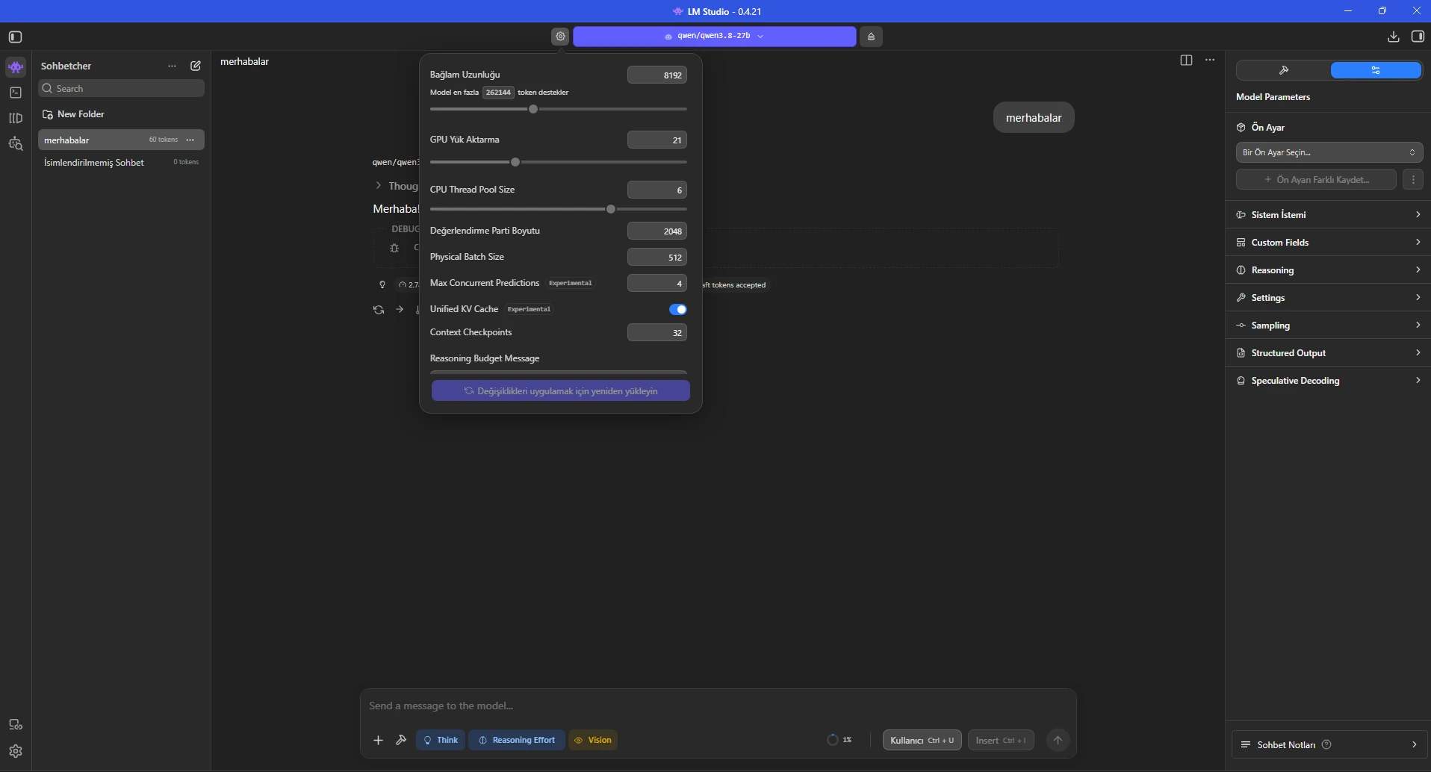Regenerate the assistant response
The width and height of the screenshot is (1431, 772).
click(379, 309)
